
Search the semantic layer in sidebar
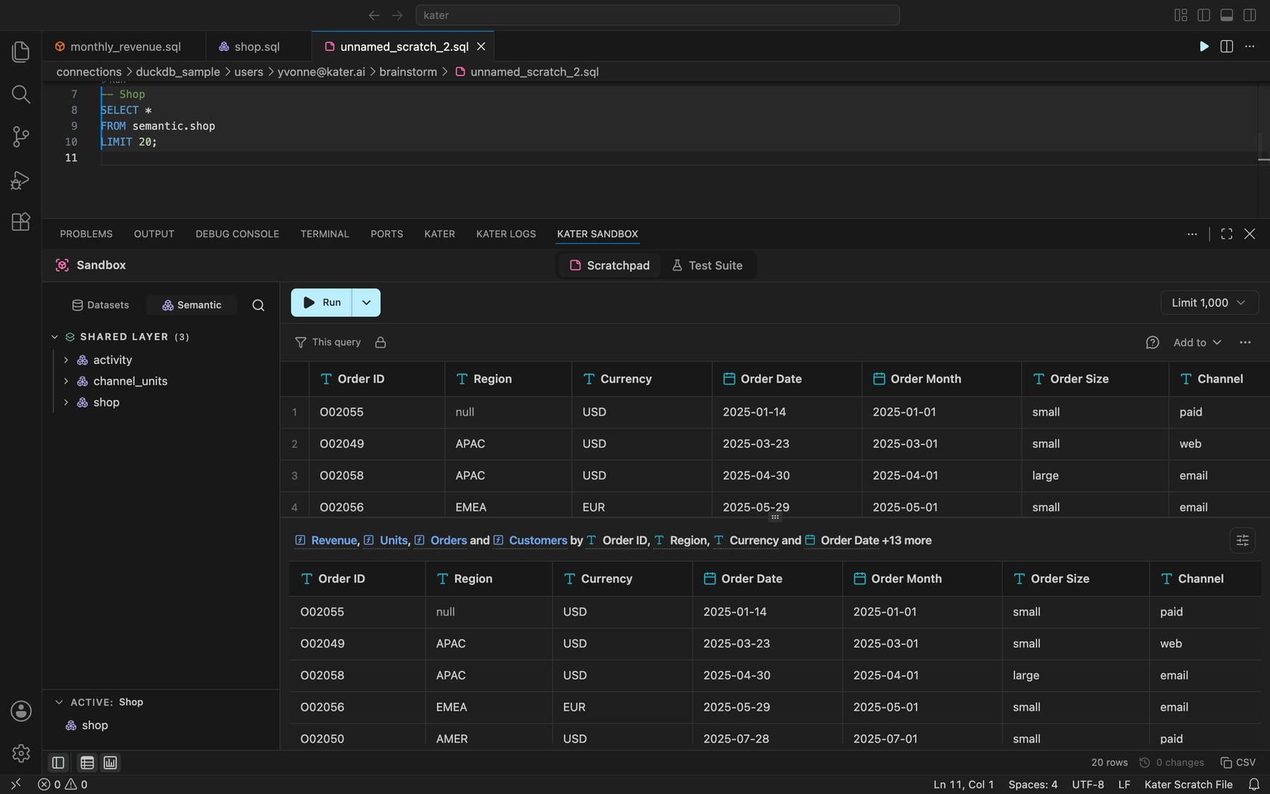point(258,305)
